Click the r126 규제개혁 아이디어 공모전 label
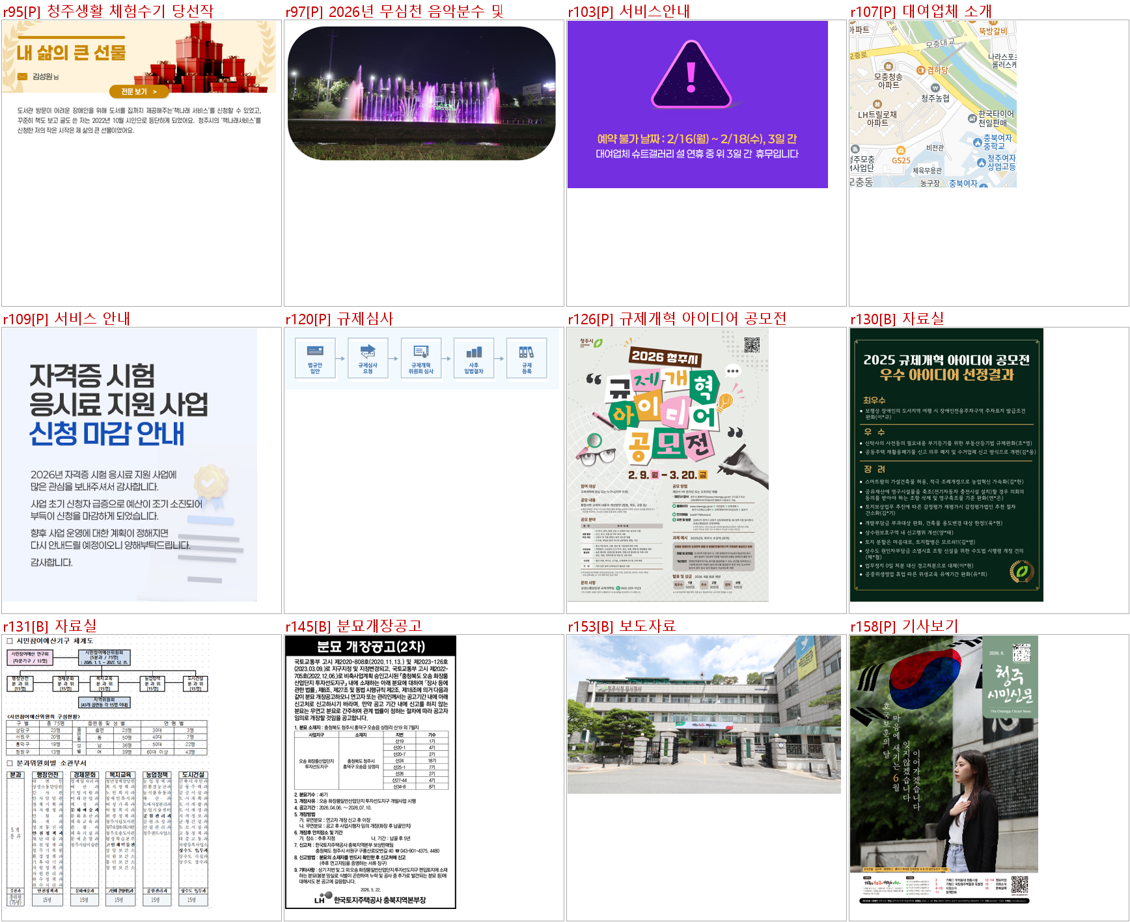The height and width of the screenshot is (922, 1130). [x=677, y=318]
